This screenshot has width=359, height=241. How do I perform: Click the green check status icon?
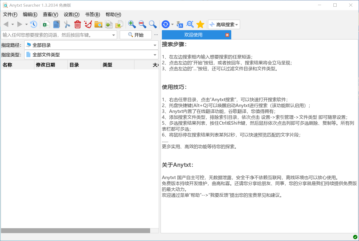click(355, 237)
